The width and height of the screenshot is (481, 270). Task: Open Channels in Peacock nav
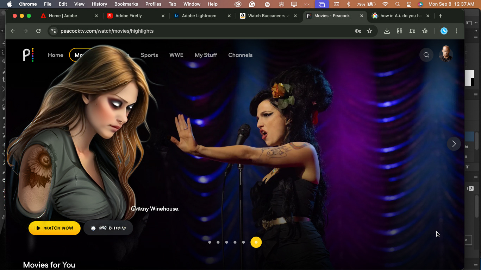coord(240,55)
